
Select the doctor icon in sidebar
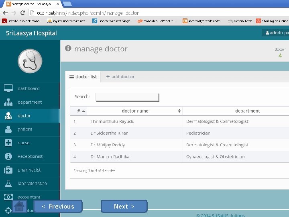pyautogui.click(x=8, y=116)
